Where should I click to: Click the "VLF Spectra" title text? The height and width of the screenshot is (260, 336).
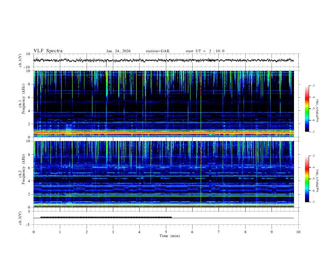[48, 51]
